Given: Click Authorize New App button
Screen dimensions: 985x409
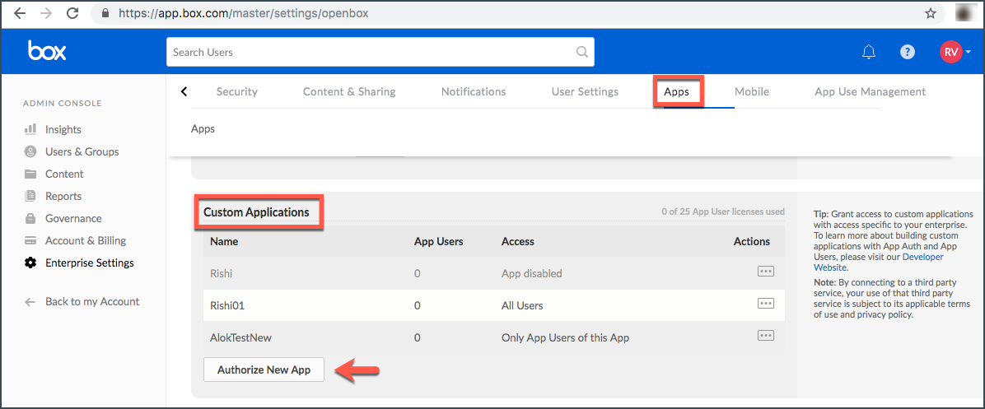Looking at the screenshot, I should pos(264,369).
